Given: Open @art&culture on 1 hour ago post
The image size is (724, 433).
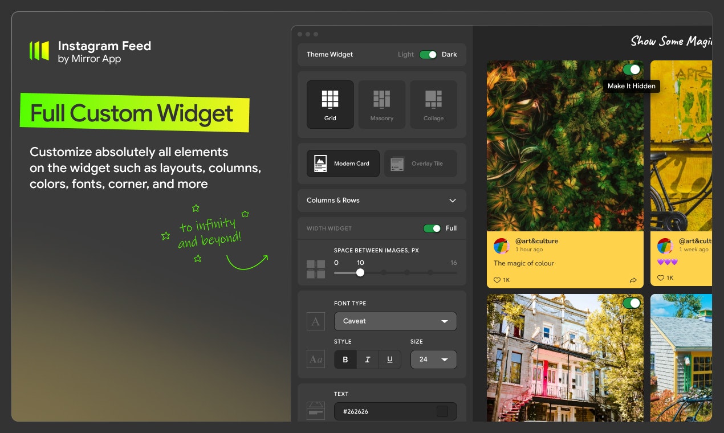Looking at the screenshot, I should [536, 241].
